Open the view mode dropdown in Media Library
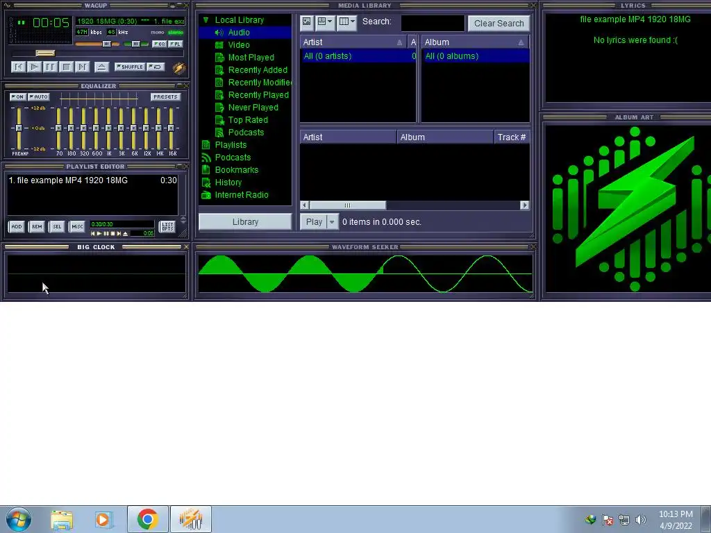This screenshot has width=711, height=533. 325,22
